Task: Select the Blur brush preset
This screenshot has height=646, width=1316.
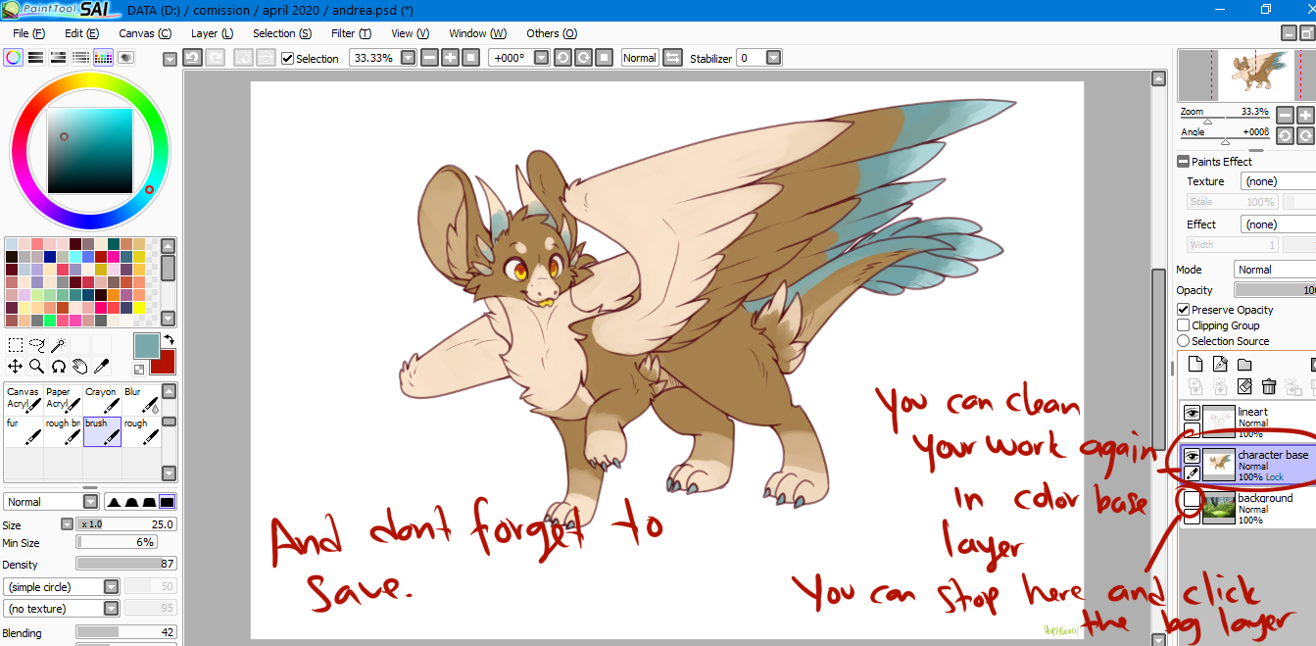Action: coord(141,399)
